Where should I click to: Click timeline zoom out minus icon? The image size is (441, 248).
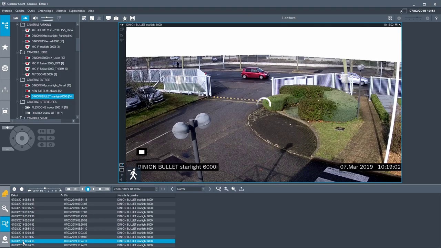pos(21,189)
